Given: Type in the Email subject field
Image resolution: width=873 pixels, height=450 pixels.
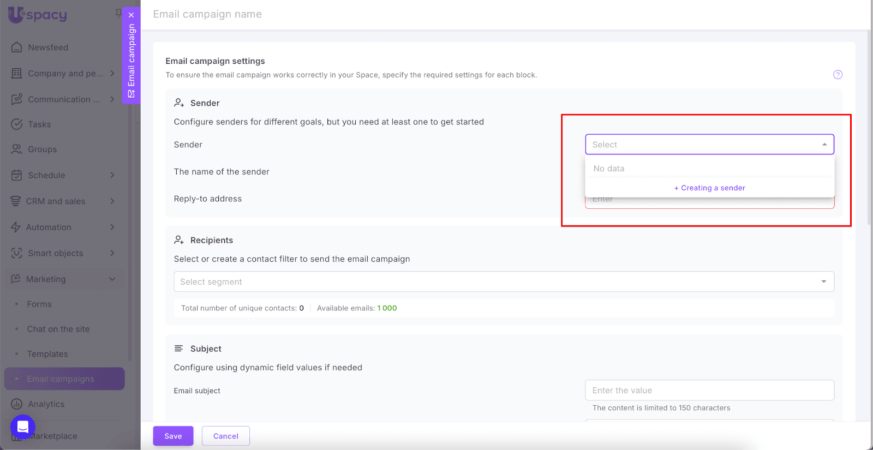Looking at the screenshot, I should tap(709, 391).
